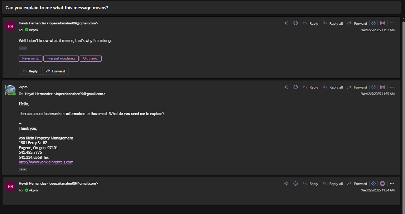Expand hidden content below vonkleinrentals link
The image size is (405, 214).
click(23, 170)
